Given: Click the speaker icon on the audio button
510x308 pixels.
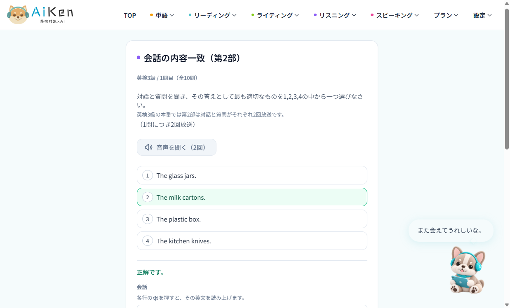Looking at the screenshot, I should 149,147.
